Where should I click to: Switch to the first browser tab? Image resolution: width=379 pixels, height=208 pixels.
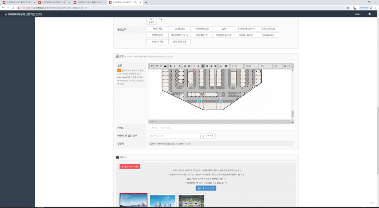pos(17,2)
